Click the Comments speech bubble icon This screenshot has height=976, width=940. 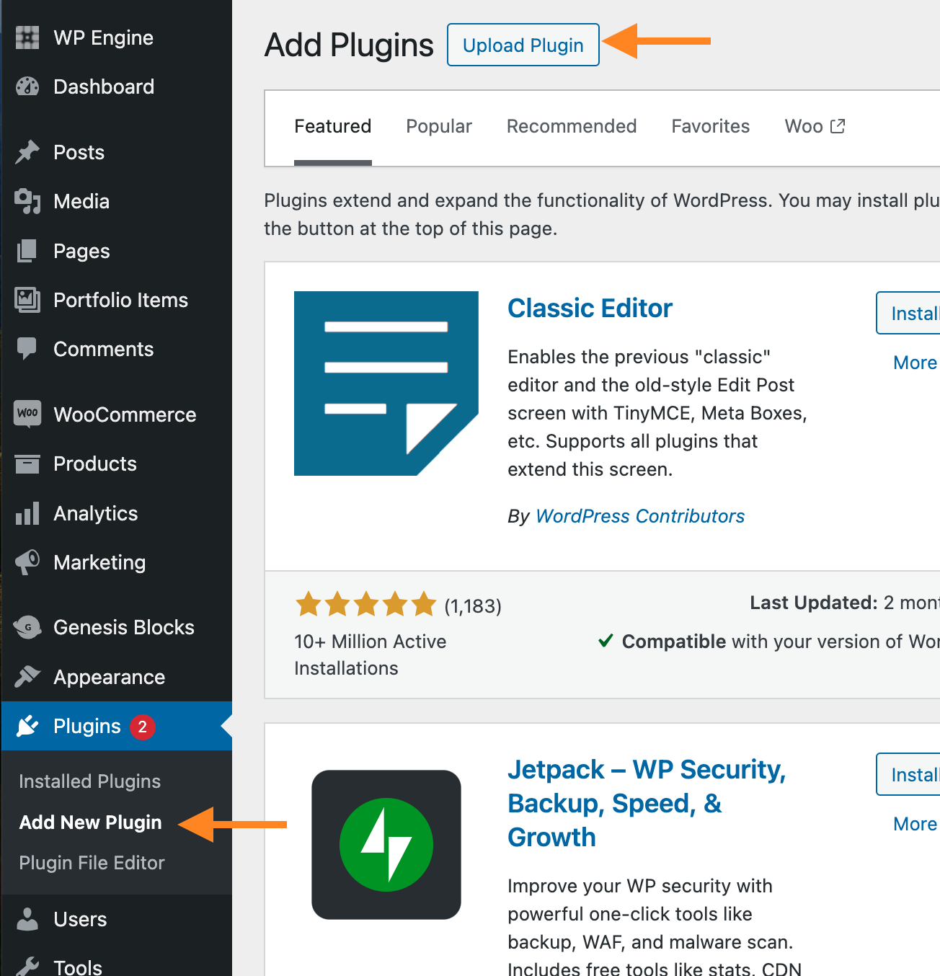coord(27,349)
